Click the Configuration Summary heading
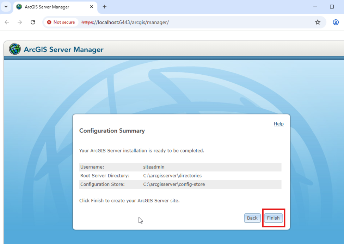The width and height of the screenshot is (344, 244). pos(112,131)
